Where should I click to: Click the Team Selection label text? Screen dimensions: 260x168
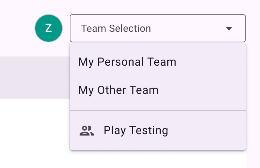[116, 29]
